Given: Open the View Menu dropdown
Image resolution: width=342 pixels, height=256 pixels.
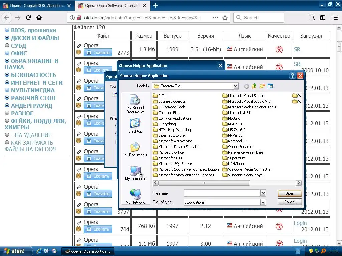Looking at the screenshot, I should pos(271,86).
